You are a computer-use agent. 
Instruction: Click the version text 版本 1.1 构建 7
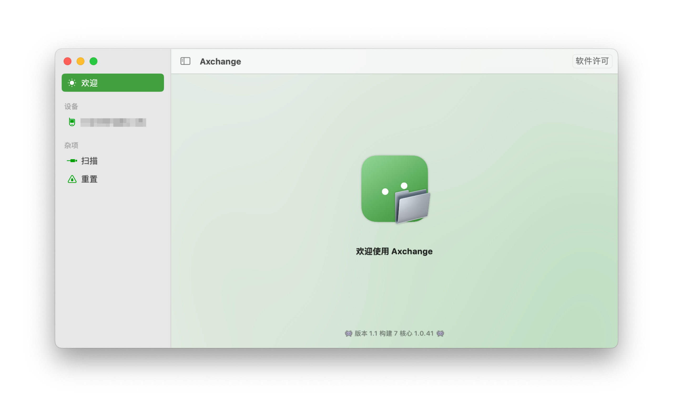point(375,333)
